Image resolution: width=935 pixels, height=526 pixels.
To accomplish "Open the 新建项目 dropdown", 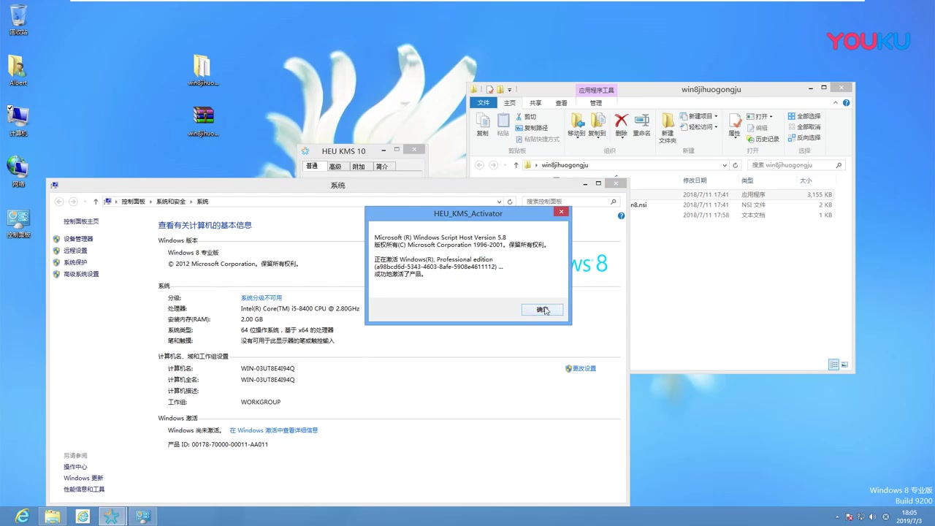I will coord(699,116).
